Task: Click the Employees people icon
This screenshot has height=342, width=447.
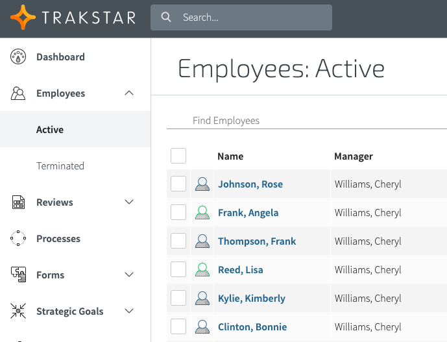Action: tap(18, 93)
